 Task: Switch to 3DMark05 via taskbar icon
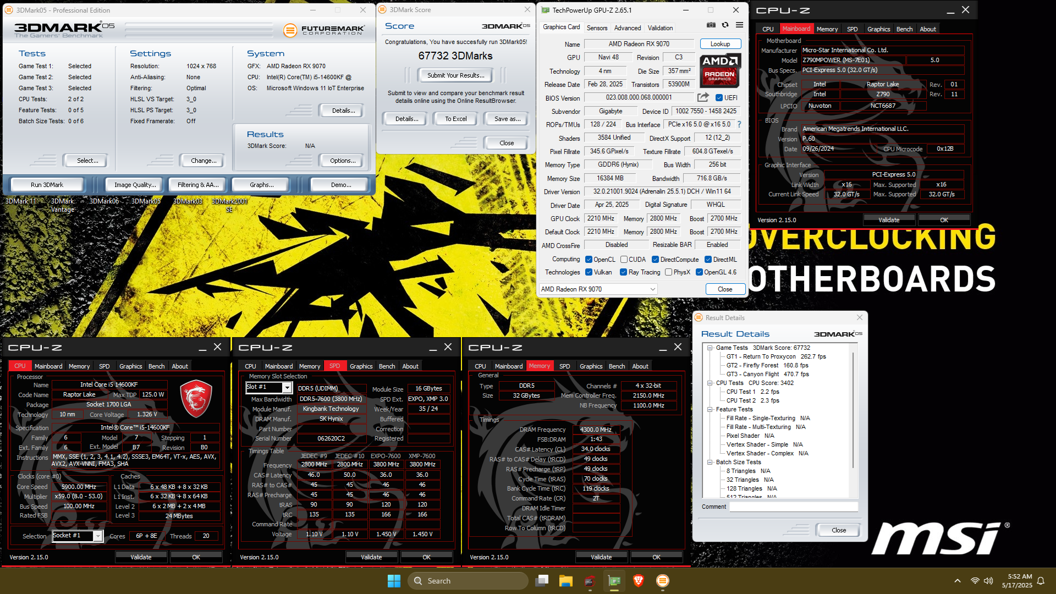tap(663, 581)
